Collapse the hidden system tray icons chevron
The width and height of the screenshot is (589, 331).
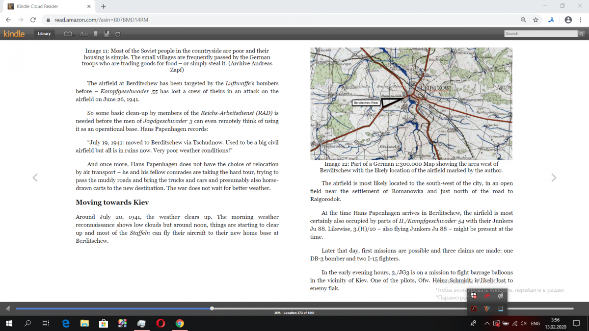[x=487, y=324]
